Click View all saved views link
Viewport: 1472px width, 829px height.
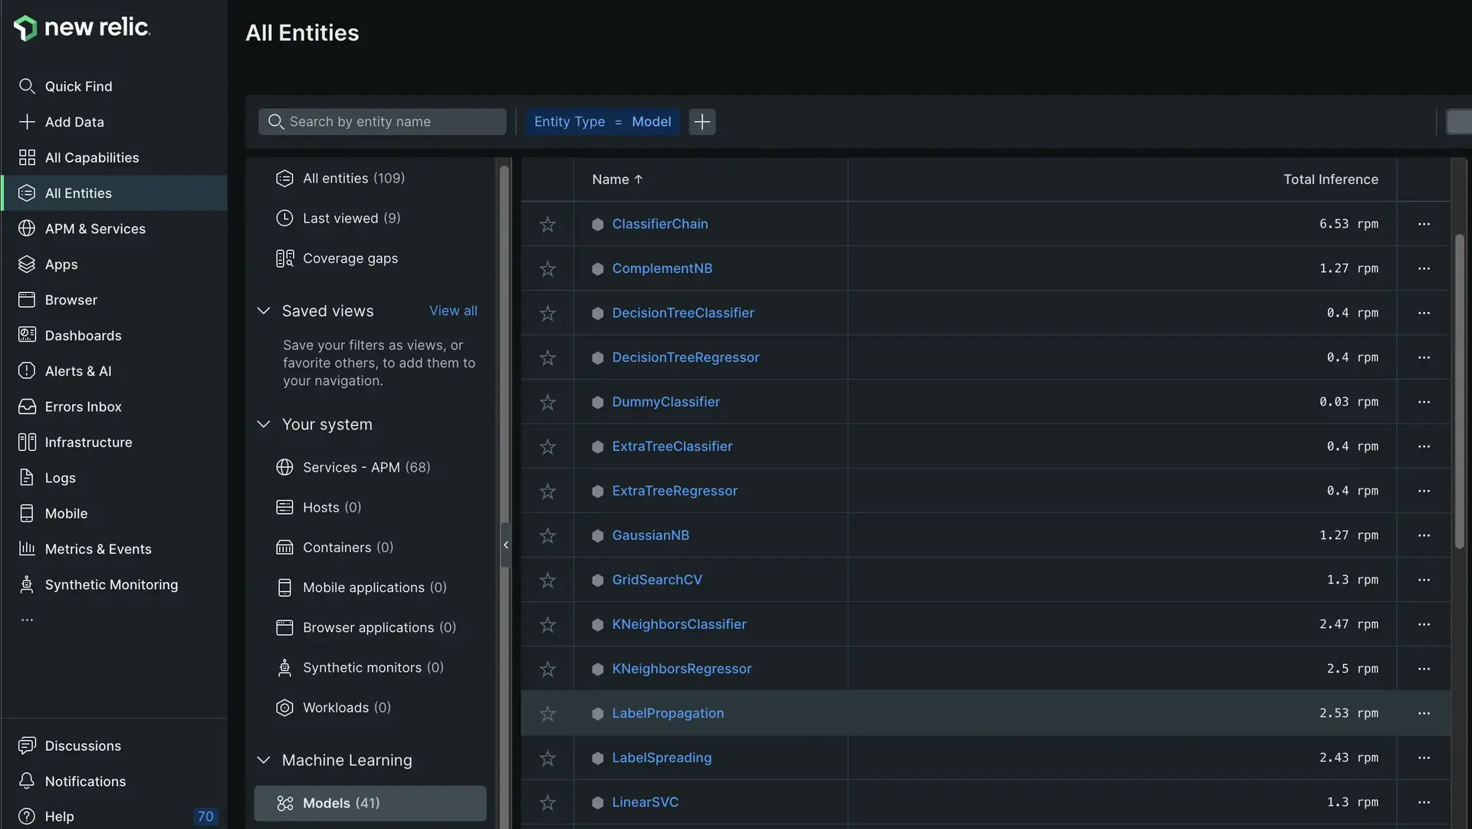[x=453, y=311]
